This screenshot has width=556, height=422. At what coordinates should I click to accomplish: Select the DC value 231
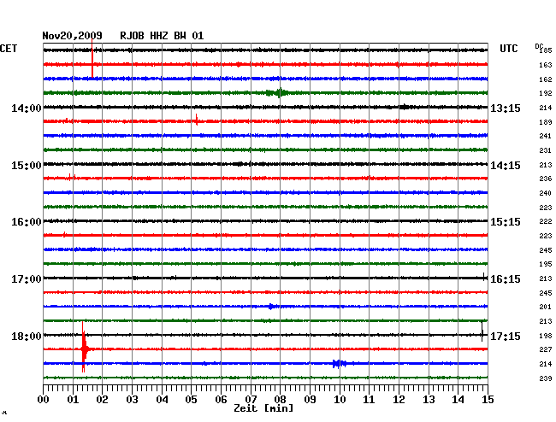(546, 150)
